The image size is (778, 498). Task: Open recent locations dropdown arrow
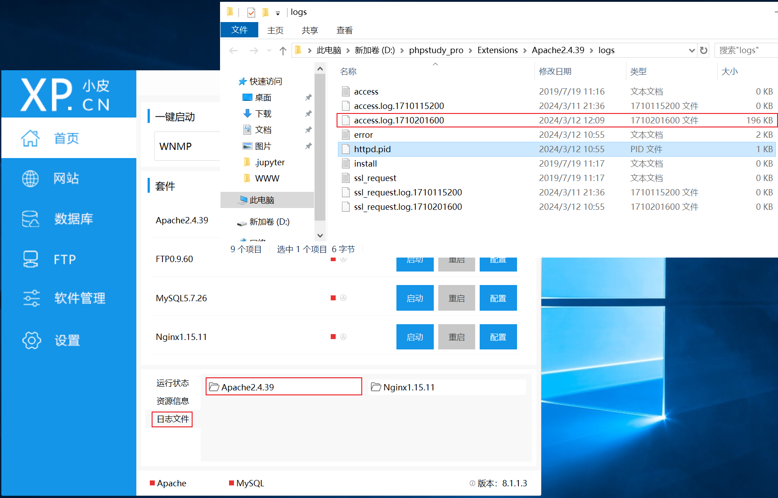[269, 50]
